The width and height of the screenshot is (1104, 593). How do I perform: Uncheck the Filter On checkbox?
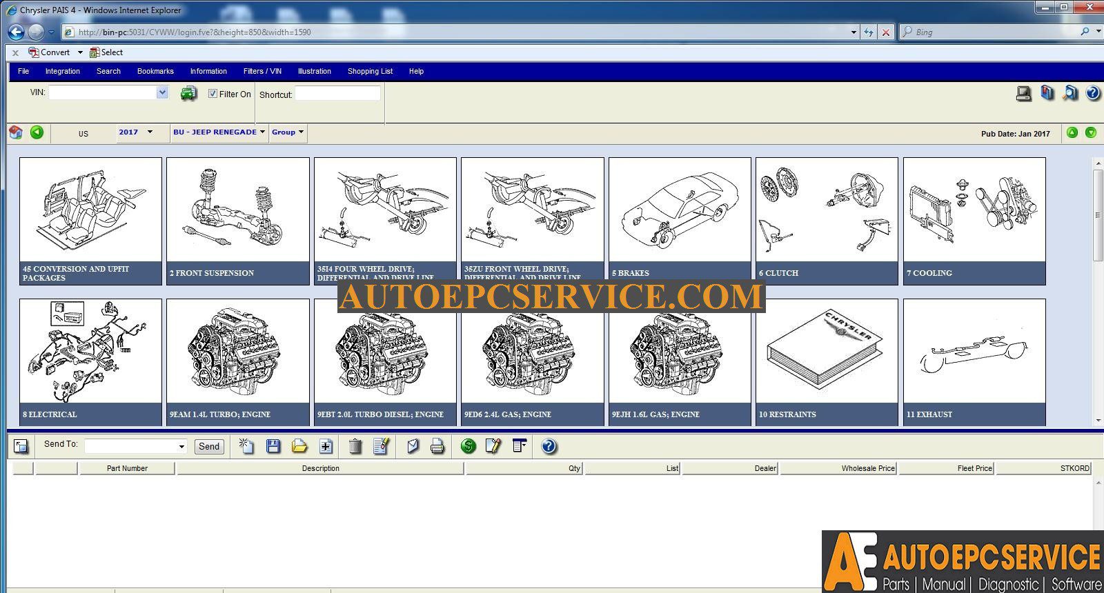(x=213, y=94)
